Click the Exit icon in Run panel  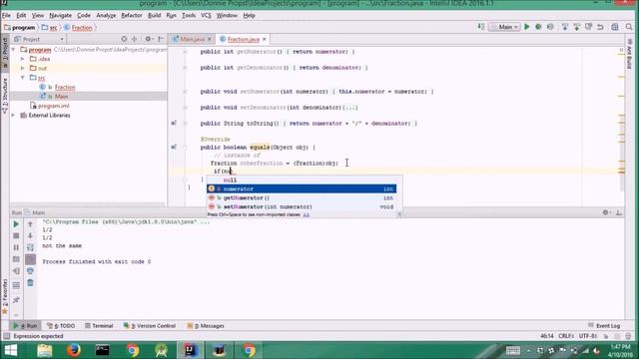tap(16, 271)
